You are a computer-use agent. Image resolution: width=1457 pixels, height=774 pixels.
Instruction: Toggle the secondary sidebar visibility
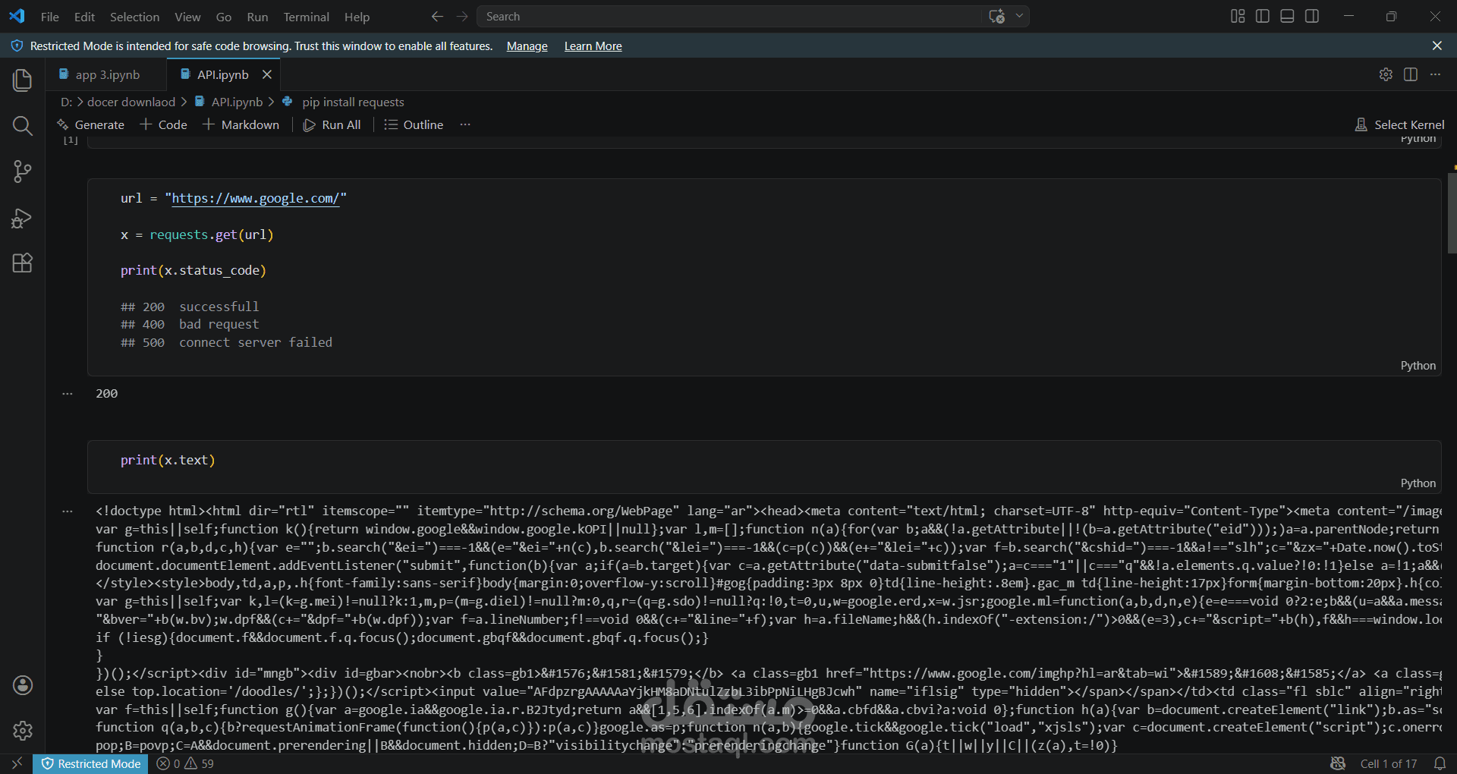(x=1312, y=16)
